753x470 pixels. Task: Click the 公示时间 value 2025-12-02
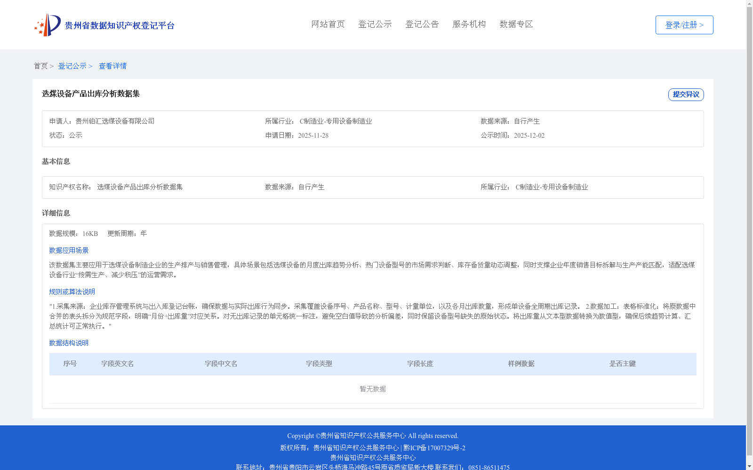[x=529, y=135]
